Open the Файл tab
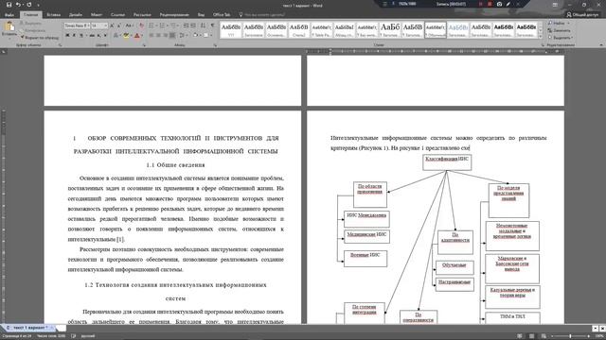 pyautogui.click(x=9, y=15)
